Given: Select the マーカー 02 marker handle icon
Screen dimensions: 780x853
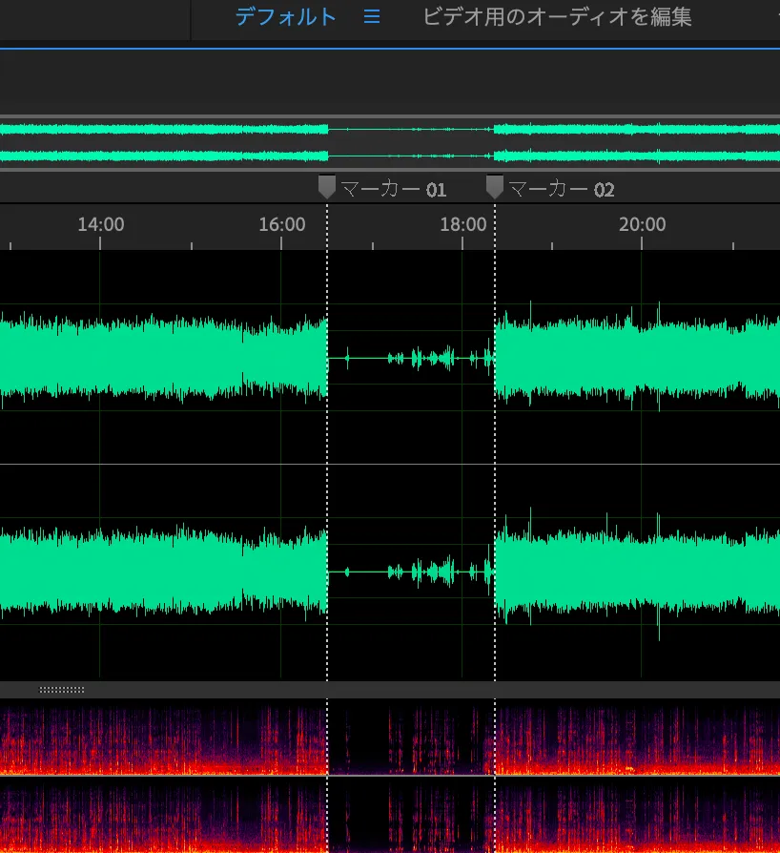Looking at the screenshot, I should 495,187.
